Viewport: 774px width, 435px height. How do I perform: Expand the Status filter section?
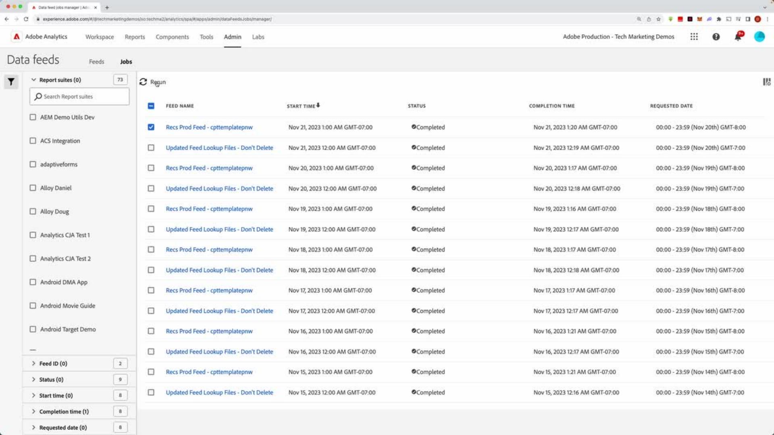pyautogui.click(x=34, y=379)
